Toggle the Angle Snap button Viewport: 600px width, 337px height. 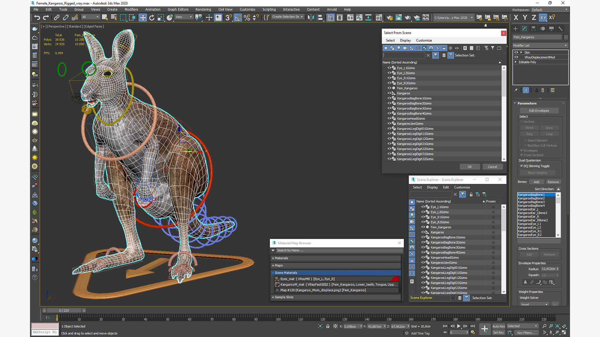click(238, 17)
